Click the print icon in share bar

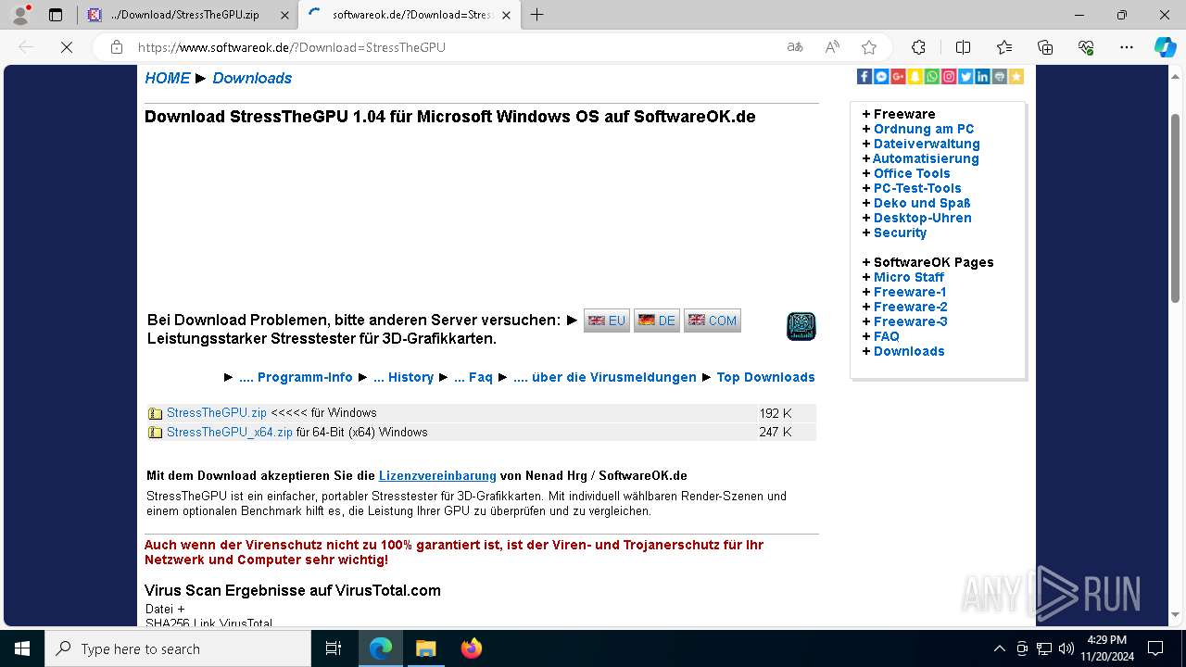click(999, 77)
